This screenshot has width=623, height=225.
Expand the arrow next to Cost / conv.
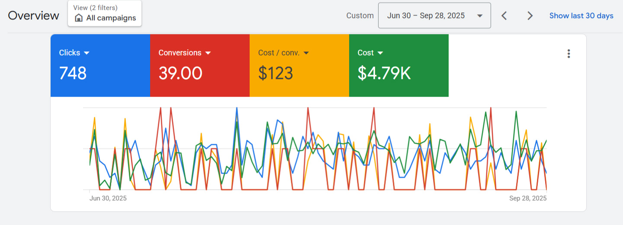[306, 53]
